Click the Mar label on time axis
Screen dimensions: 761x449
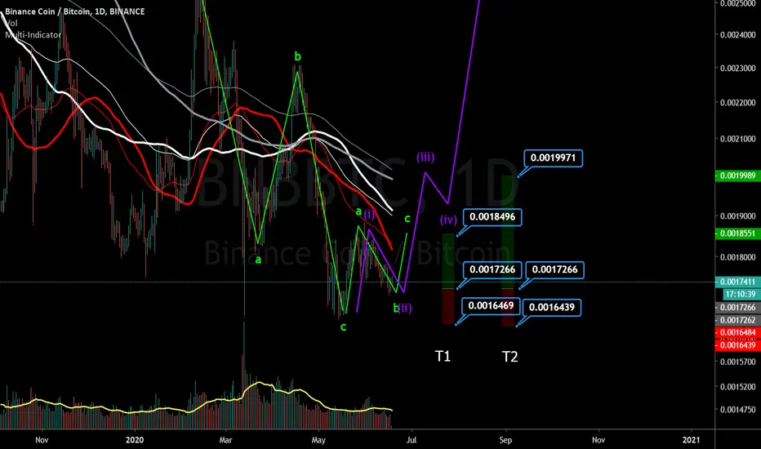[x=225, y=440]
